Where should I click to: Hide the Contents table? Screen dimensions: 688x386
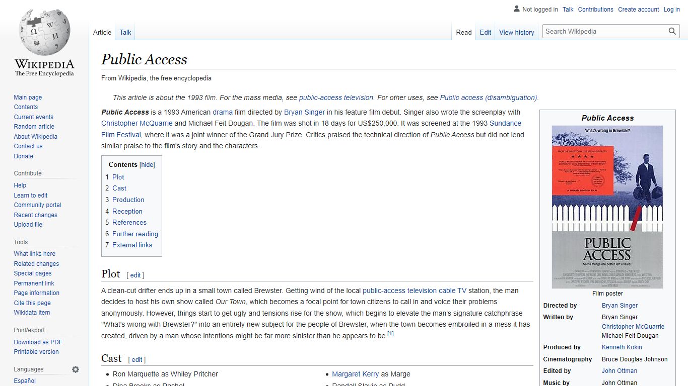(147, 164)
